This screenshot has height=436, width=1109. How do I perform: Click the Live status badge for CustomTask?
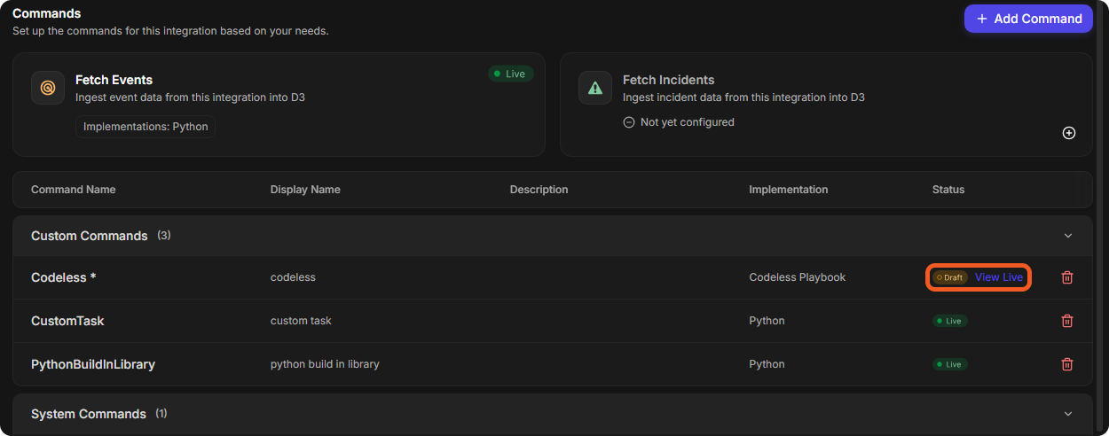pyautogui.click(x=949, y=321)
